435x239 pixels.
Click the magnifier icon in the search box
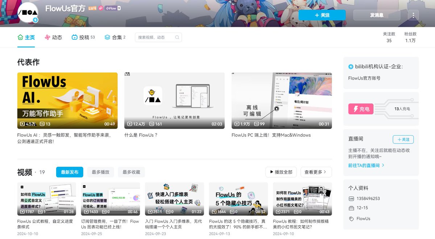[x=177, y=37]
